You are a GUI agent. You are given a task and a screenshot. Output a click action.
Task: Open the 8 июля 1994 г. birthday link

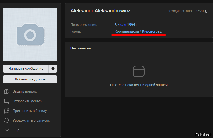(x=126, y=25)
